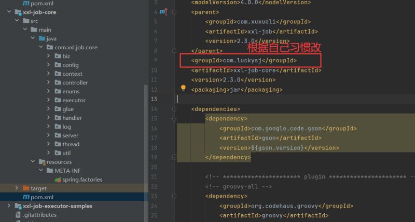Screen dimensions: 415x222
Task: Collapse the src folder chevron
Action: click(x=17, y=21)
